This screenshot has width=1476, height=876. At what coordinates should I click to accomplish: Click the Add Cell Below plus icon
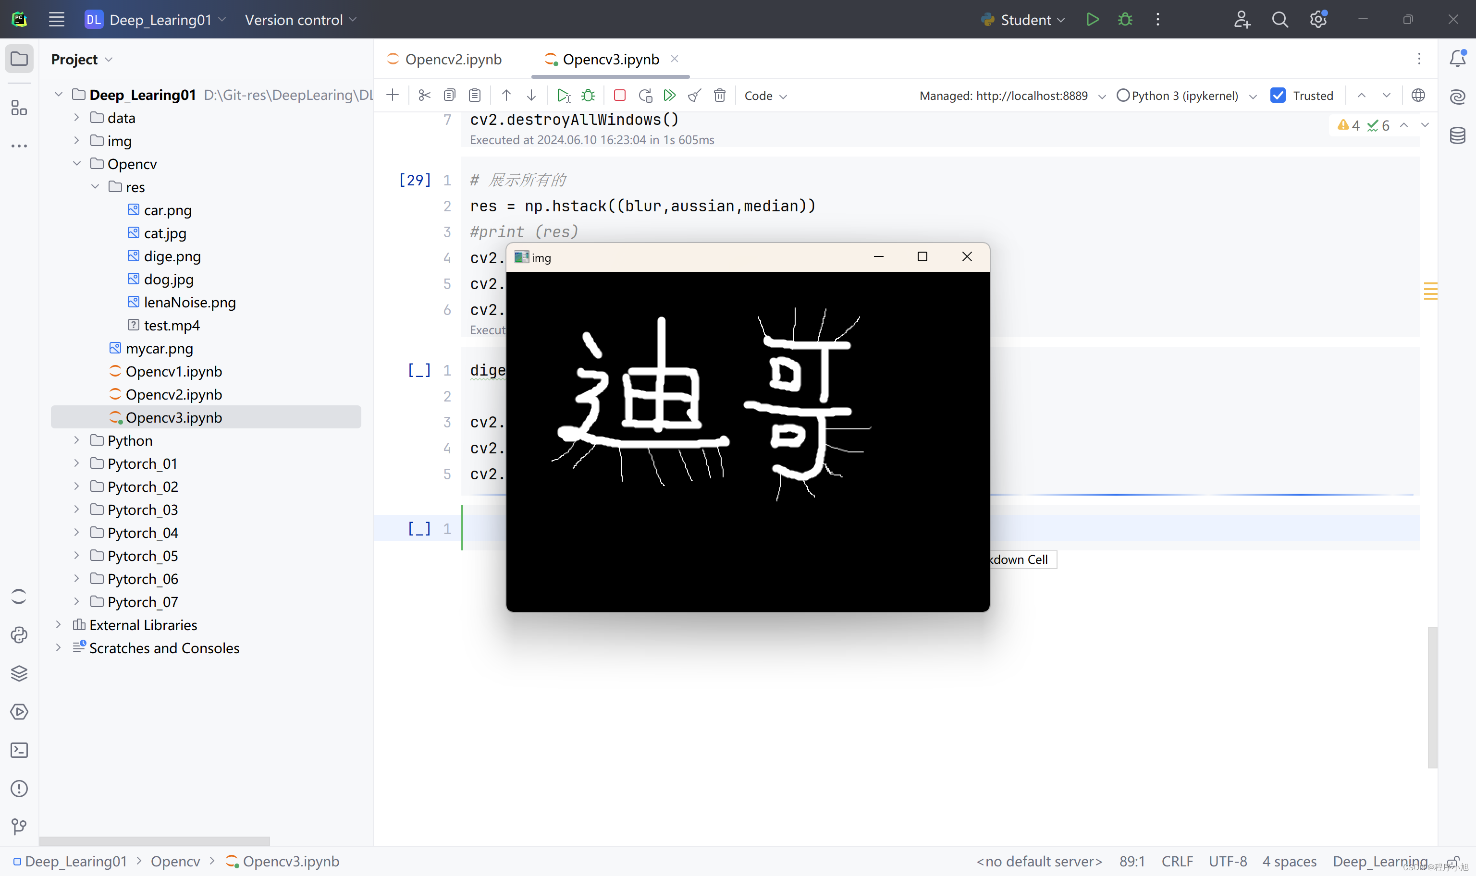click(x=393, y=96)
